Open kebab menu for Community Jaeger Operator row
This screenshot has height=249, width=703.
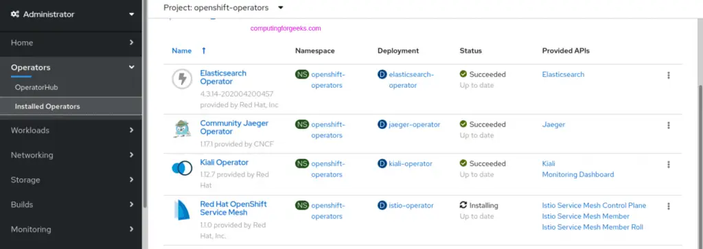click(669, 126)
